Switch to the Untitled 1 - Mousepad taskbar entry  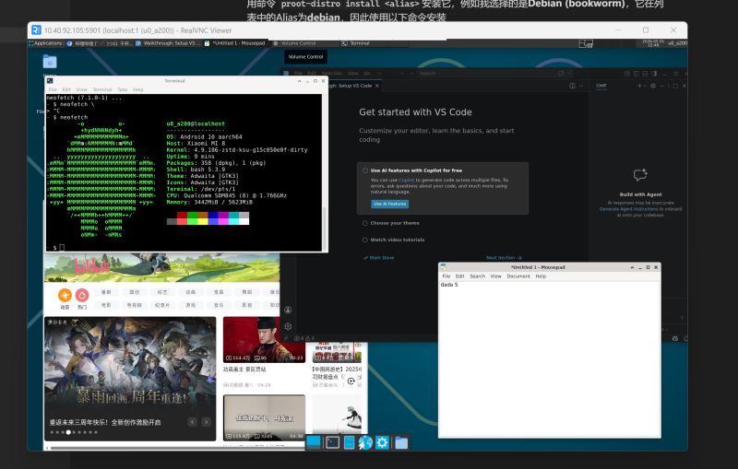[235, 43]
